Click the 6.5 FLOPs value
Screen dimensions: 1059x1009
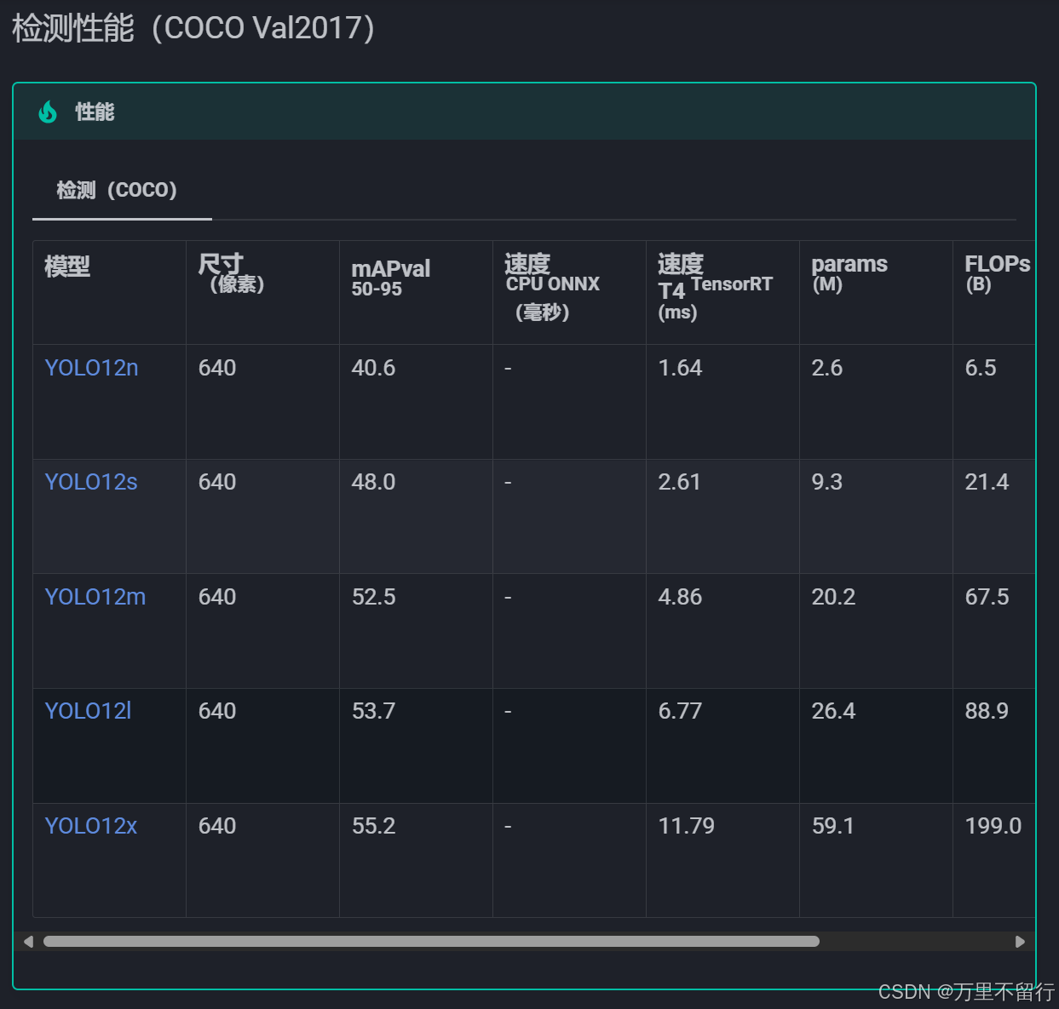point(981,368)
